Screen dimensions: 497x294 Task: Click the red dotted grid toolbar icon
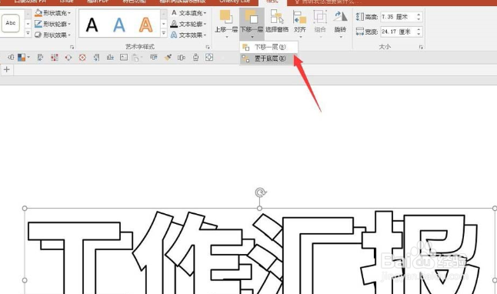[x=55, y=58]
